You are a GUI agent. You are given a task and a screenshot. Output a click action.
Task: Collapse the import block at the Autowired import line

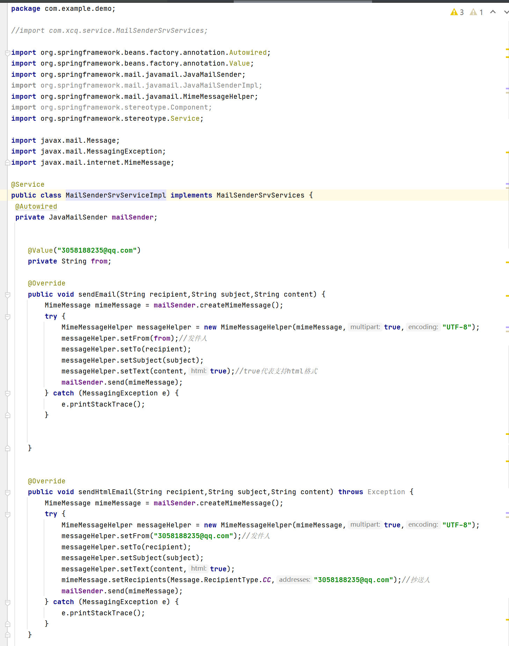coord(7,53)
